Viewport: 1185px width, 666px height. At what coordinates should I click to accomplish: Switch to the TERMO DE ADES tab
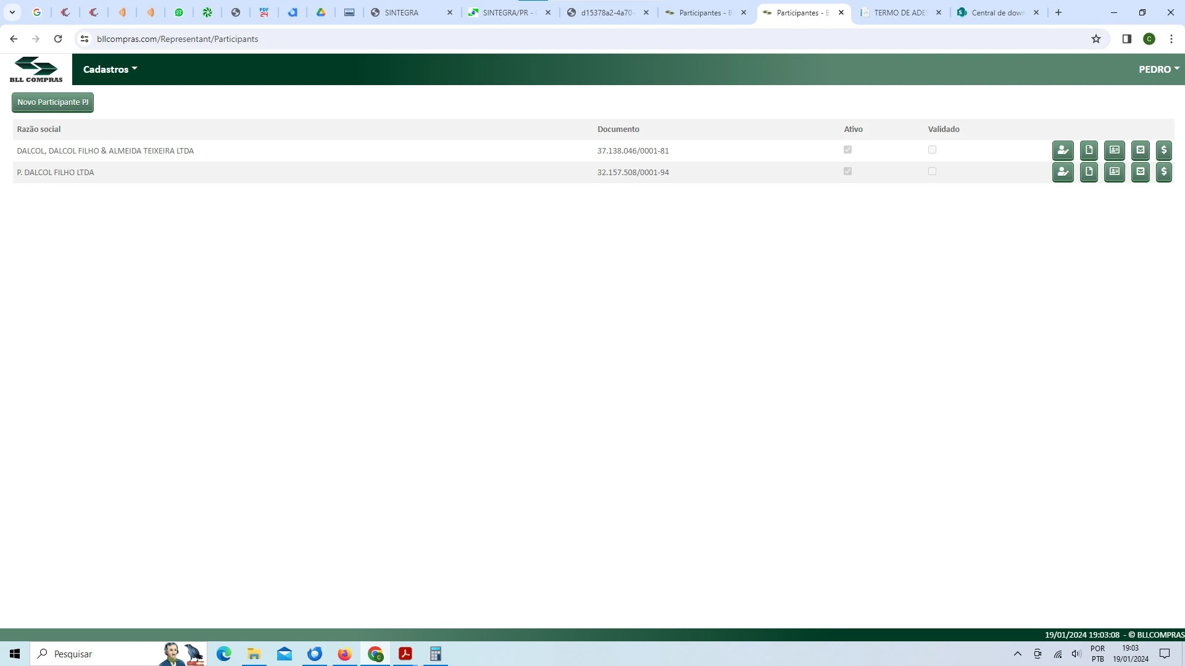pyautogui.click(x=900, y=12)
